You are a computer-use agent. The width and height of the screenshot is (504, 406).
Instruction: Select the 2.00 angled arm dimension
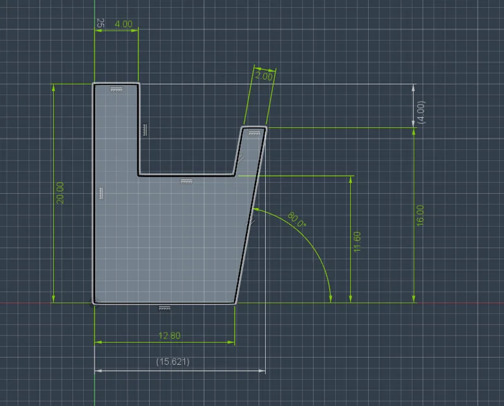click(263, 77)
